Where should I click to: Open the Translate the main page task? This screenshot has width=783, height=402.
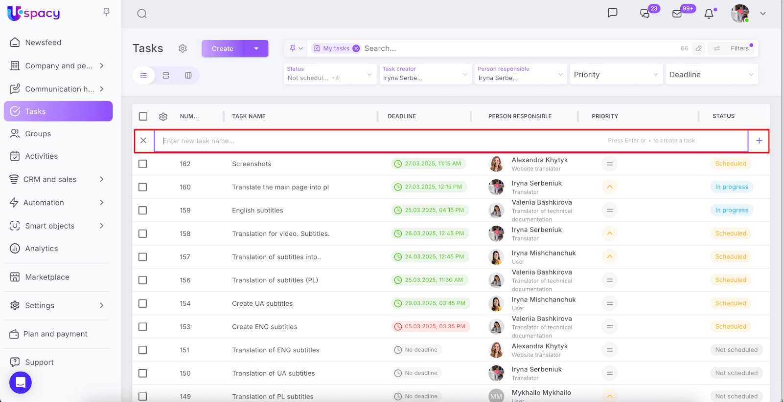[280, 187]
